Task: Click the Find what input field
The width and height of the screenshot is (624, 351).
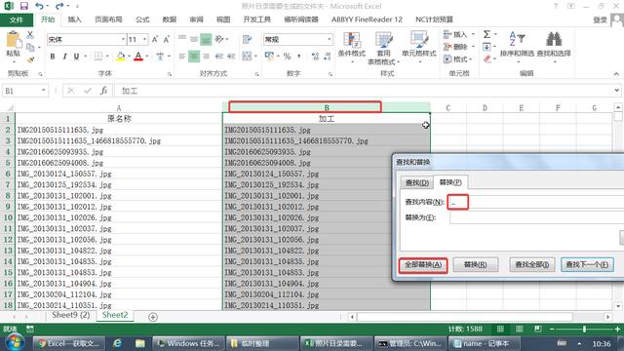Action: tap(535, 202)
